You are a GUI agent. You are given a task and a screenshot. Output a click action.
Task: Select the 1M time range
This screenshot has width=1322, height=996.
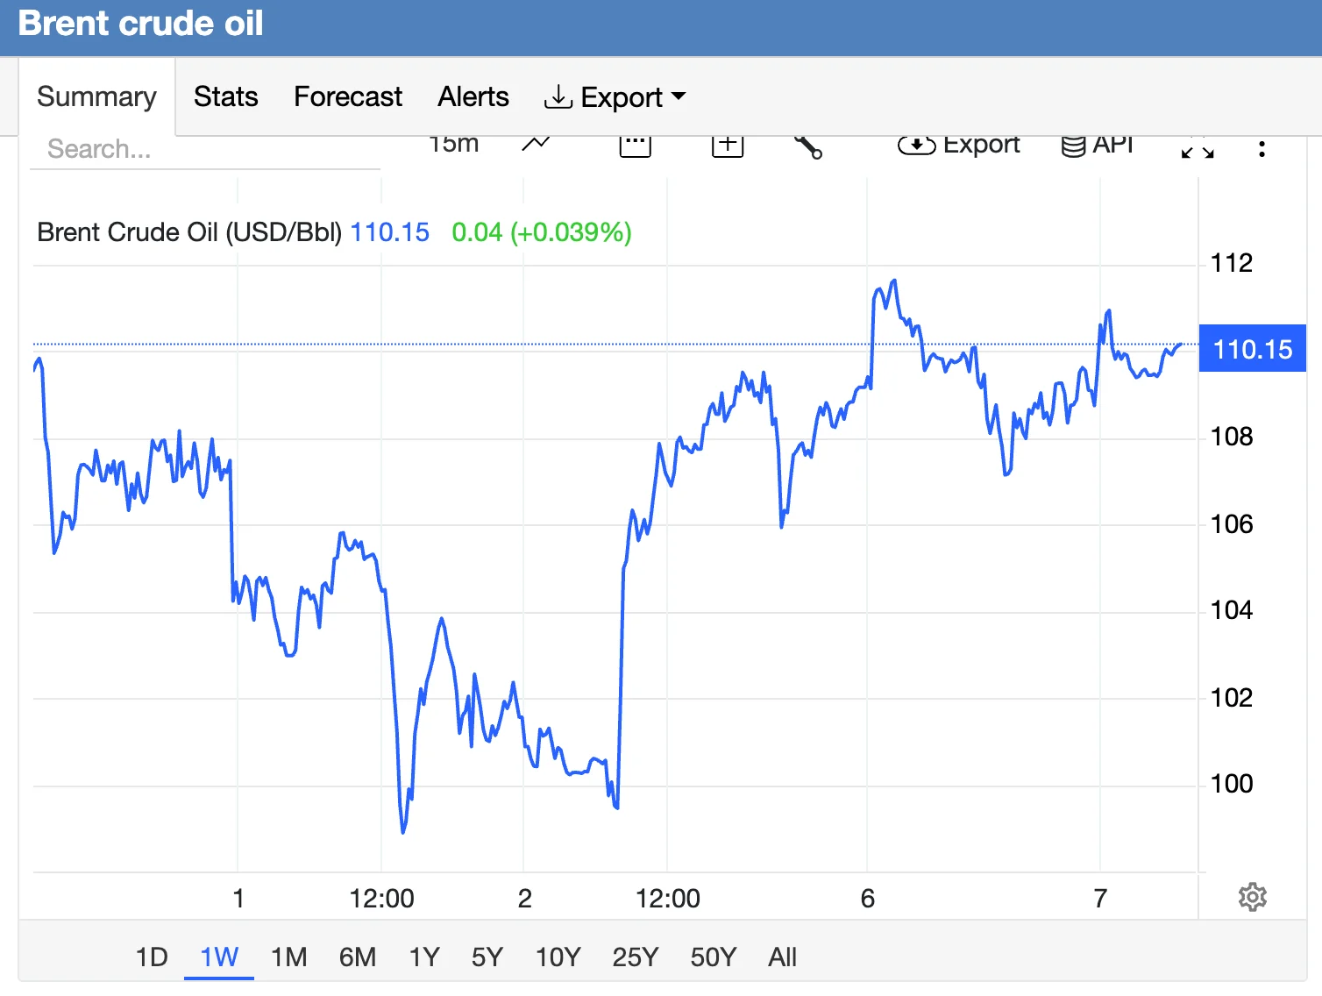coord(288,957)
